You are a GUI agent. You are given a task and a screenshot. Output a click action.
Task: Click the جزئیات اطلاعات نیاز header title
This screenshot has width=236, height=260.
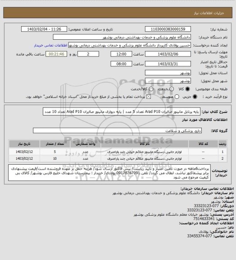coord(209,13)
